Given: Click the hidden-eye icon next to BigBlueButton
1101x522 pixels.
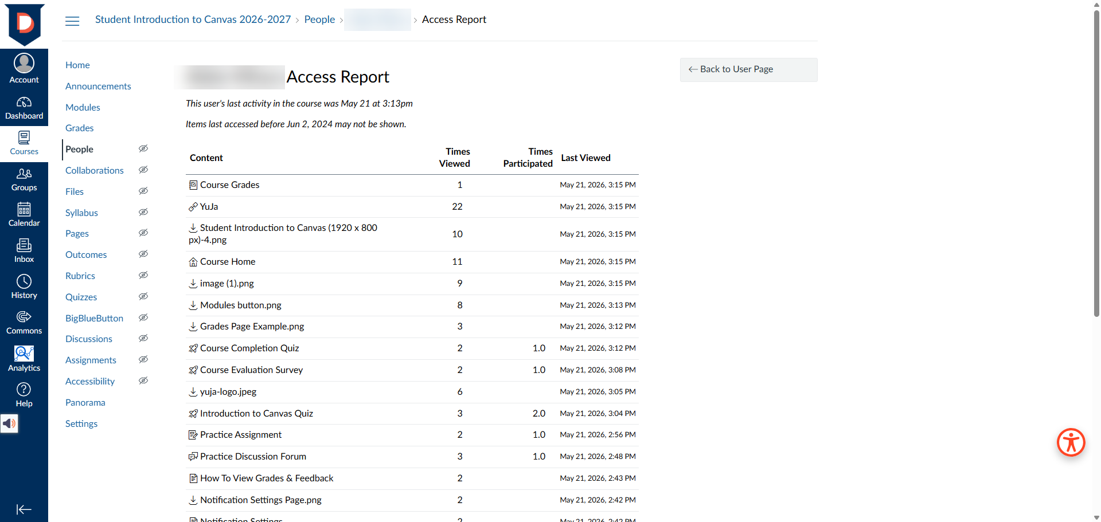Looking at the screenshot, I should click(143, 317).
